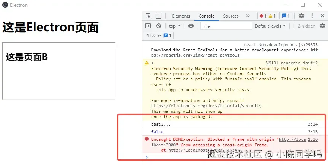The height and width of the screenshot is (165, 328).
Task: Open the top JavaScript context dropdown
Action: tap(175, 26)
